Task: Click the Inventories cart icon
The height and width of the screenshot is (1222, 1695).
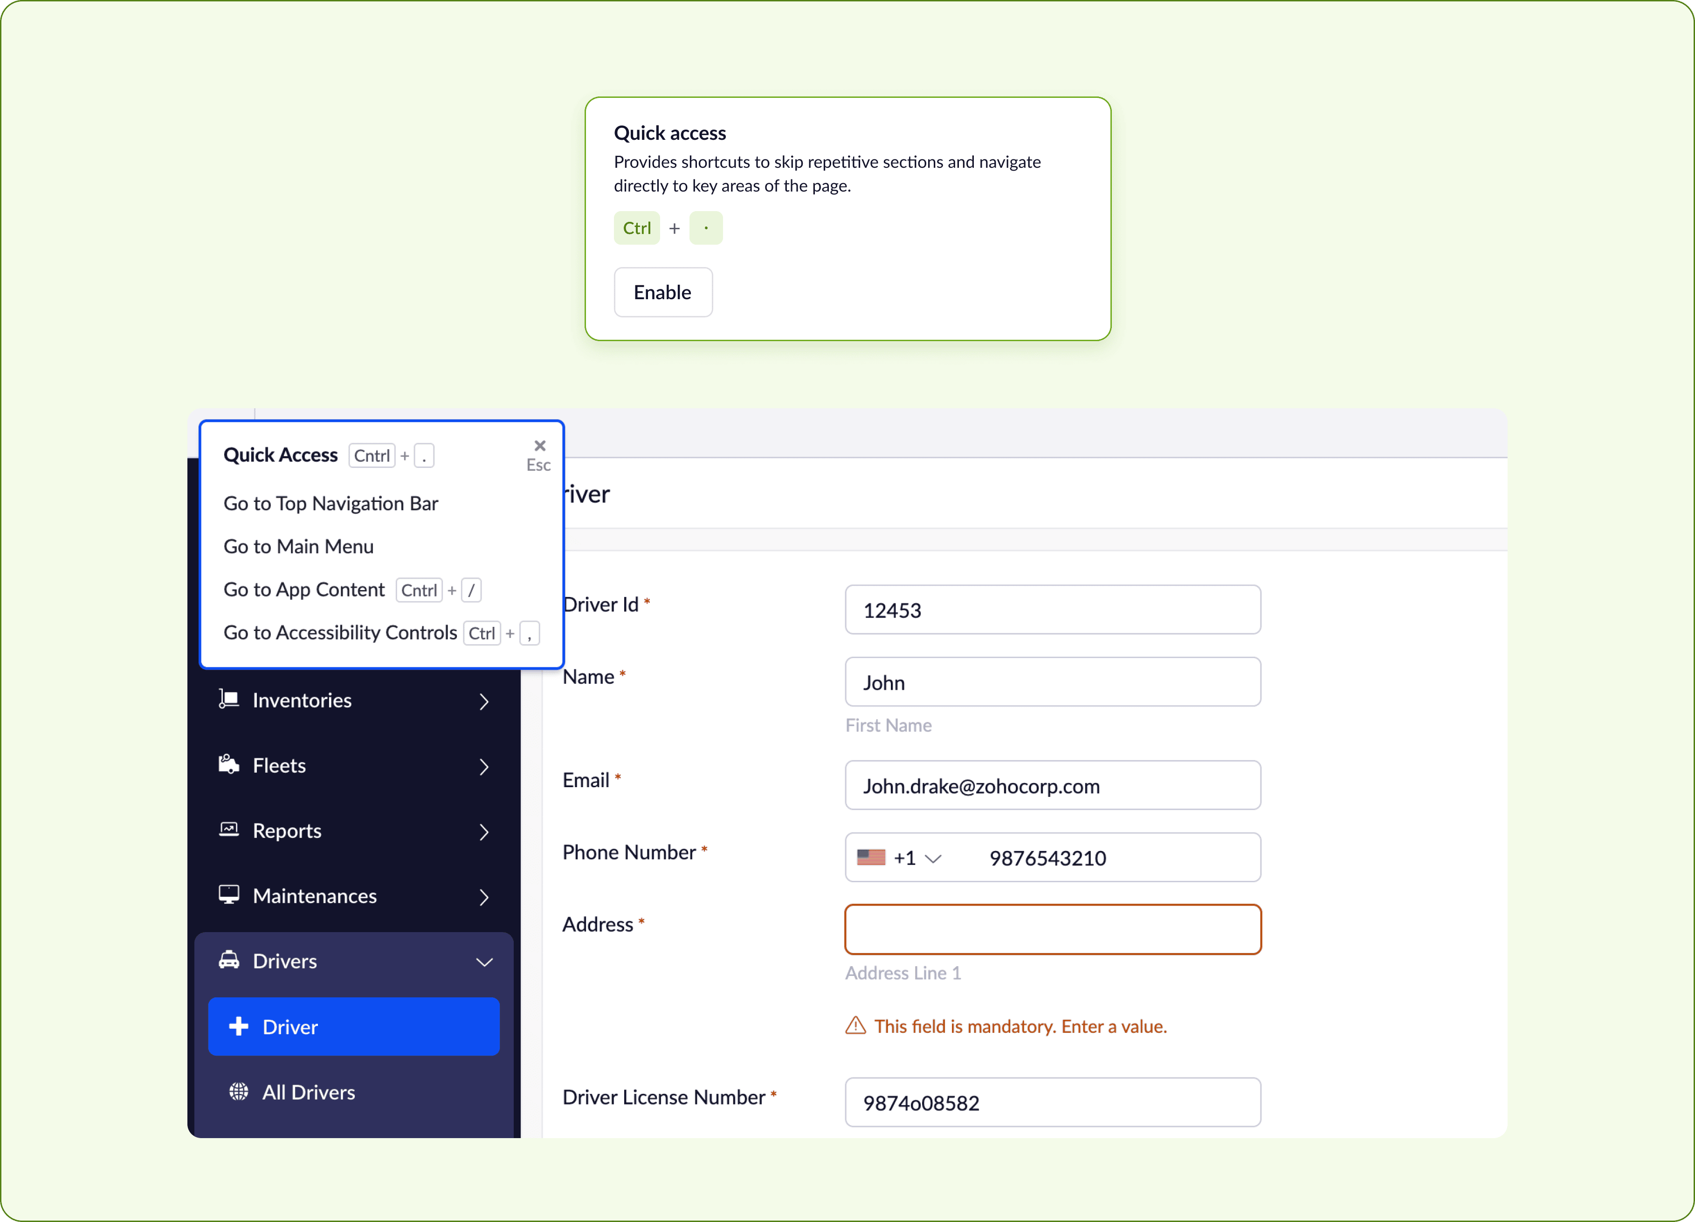Action: pos(229,699)
